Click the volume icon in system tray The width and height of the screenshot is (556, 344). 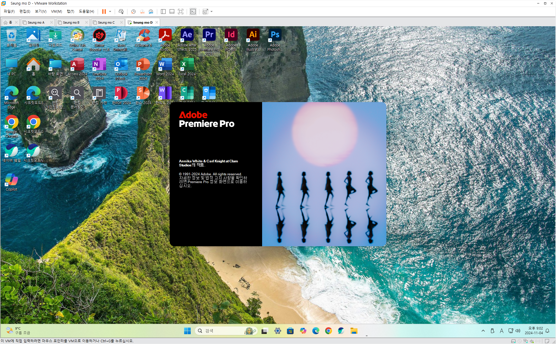pyautogui.click(x=518, y=331)
